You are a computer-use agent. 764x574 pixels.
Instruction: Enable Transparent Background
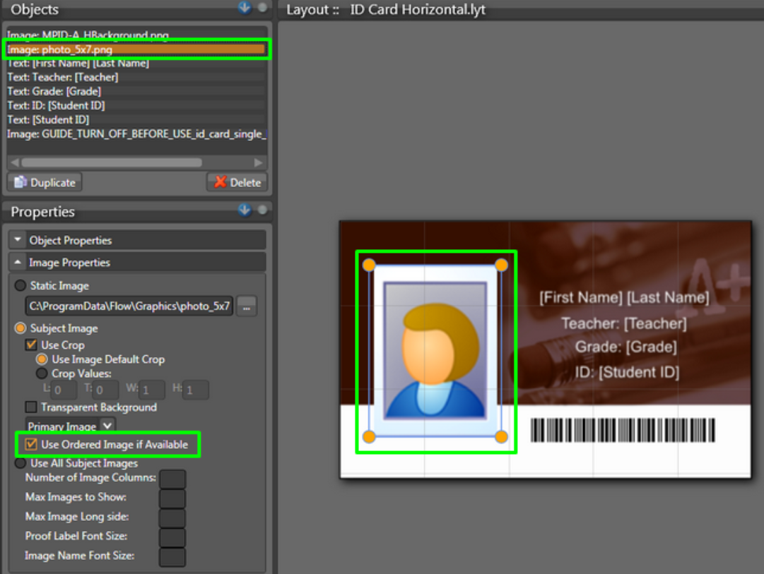30,407
